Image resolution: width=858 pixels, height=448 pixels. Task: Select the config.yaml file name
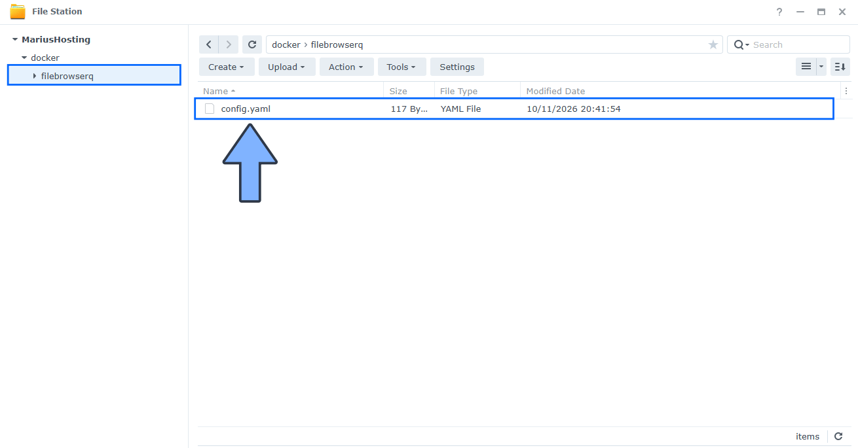point(246,109)
